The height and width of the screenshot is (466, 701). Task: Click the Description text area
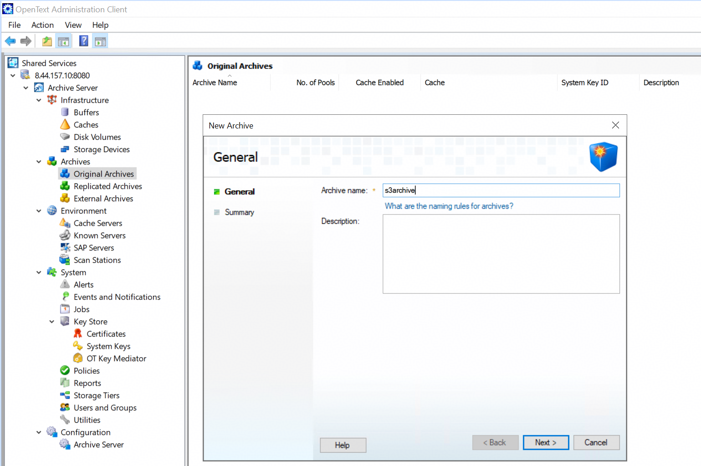coord(501,254)
